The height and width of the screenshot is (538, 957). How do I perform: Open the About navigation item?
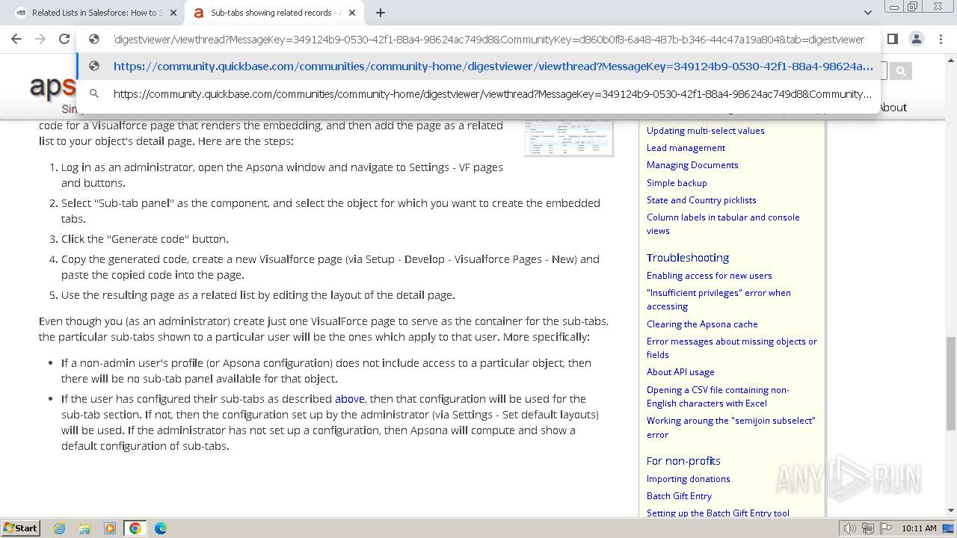click(x=893, y=108)
